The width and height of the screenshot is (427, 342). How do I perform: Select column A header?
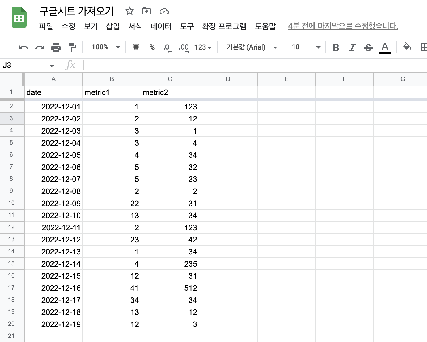pos(54,79)
